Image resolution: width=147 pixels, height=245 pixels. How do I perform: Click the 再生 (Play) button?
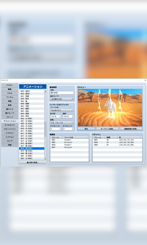(x=86, y=129)
